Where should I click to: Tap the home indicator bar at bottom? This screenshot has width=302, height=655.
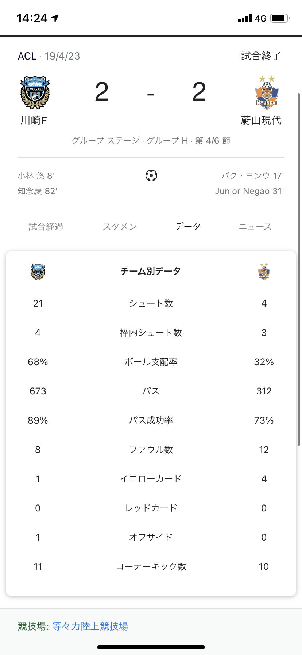(x=151, y=647)
